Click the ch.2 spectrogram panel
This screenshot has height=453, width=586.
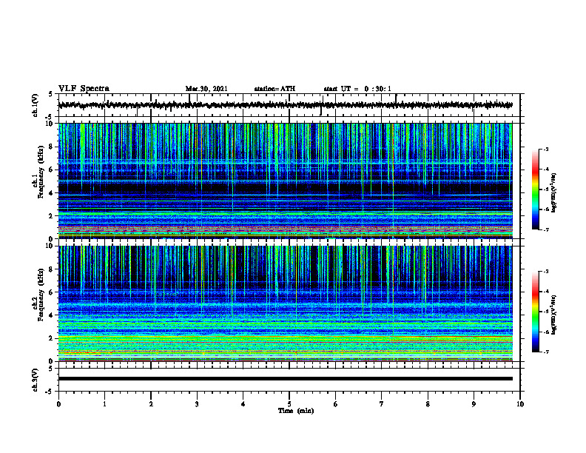(285, 303)
